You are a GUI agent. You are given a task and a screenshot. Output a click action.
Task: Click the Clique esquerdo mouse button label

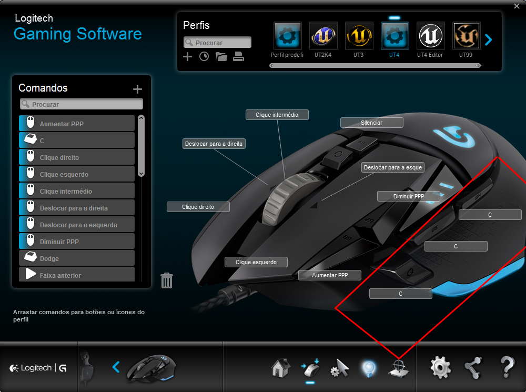(x=256, y=262)
